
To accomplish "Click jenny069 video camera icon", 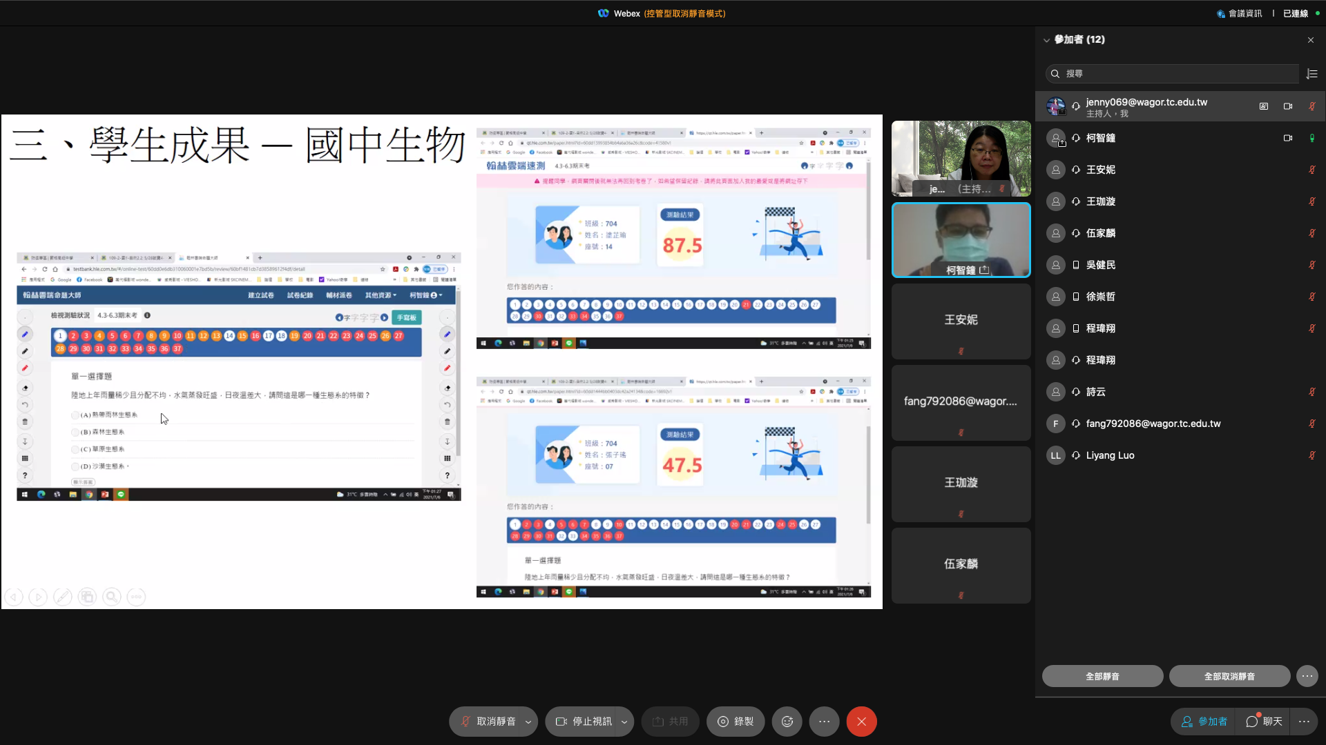I will (x=1288, y=106).
